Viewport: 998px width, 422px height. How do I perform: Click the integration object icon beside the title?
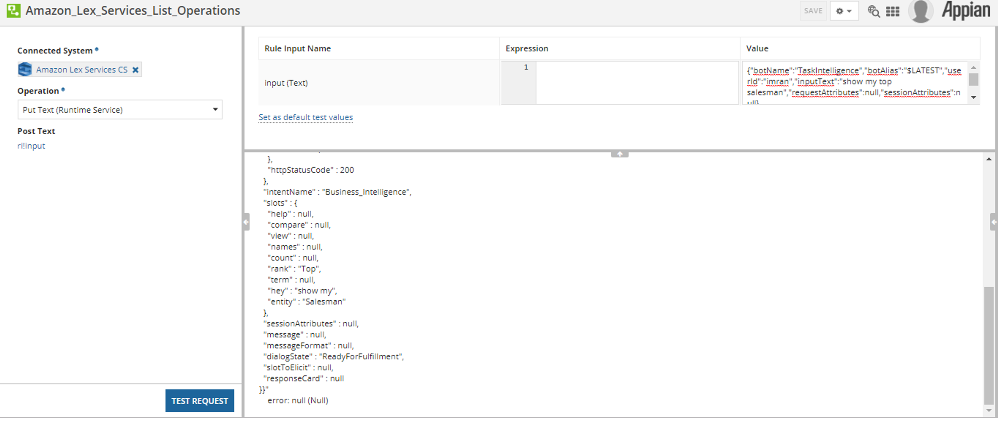coord(14,10)
